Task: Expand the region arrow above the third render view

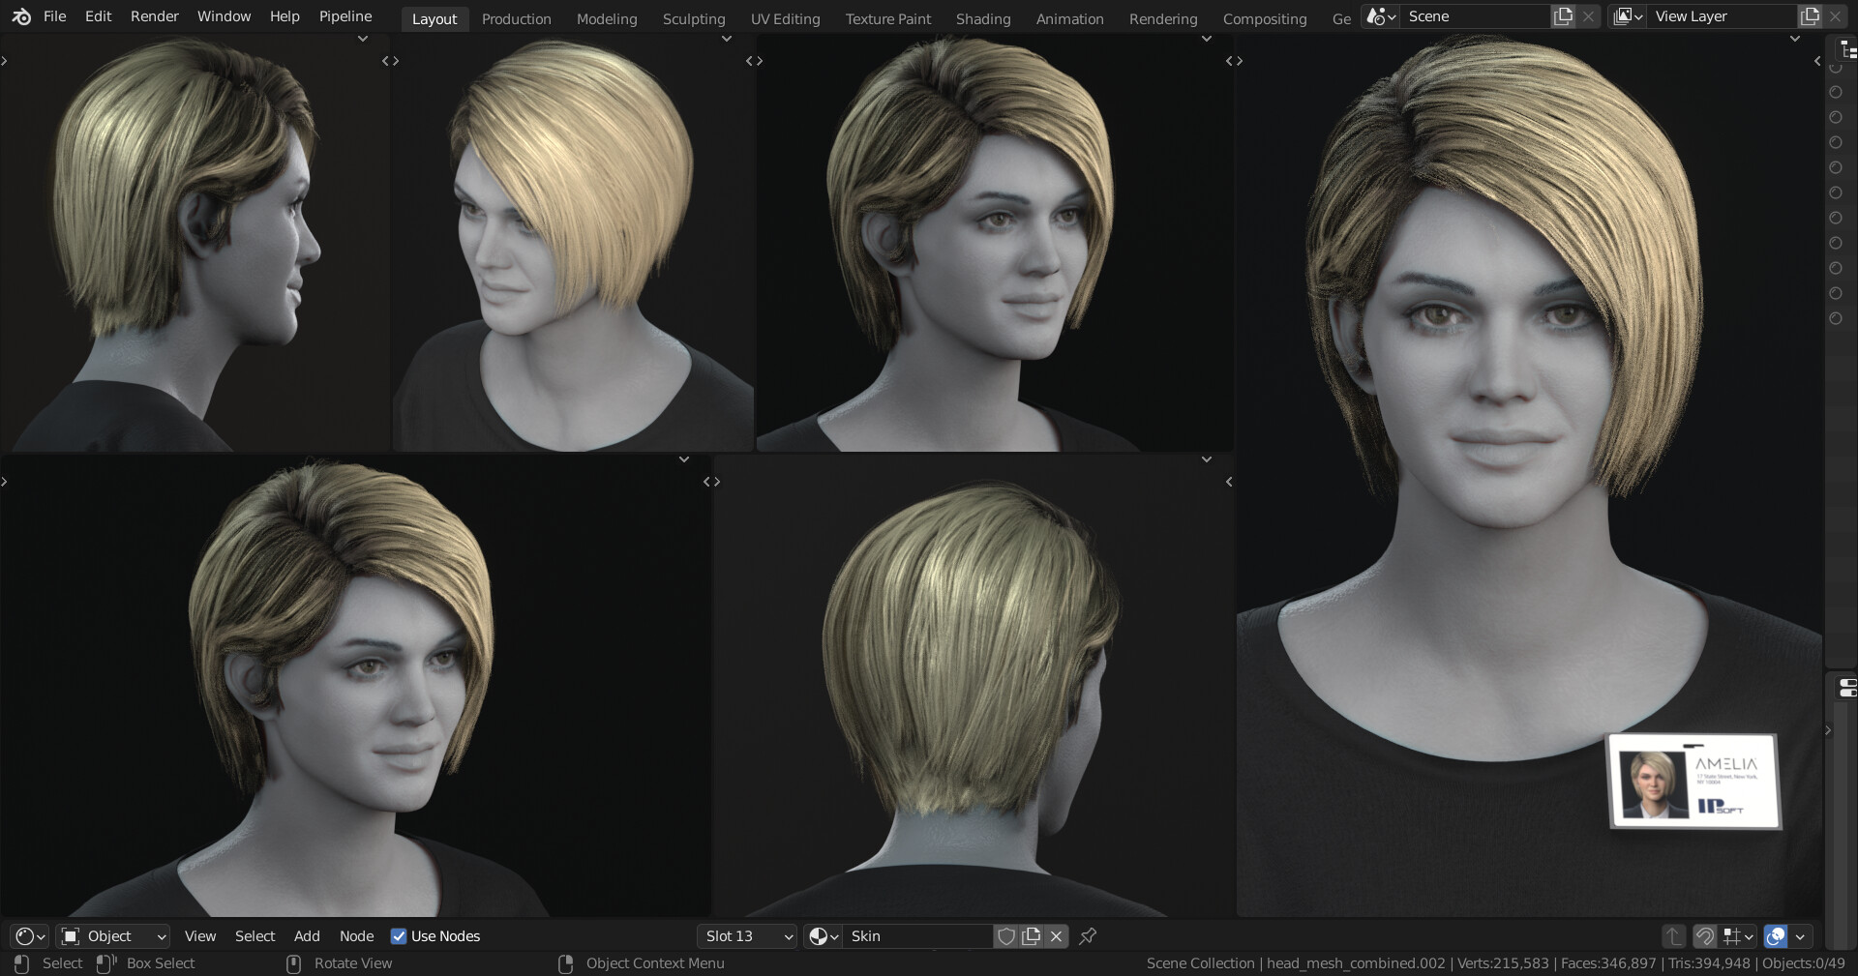Action: [1207, 40]
